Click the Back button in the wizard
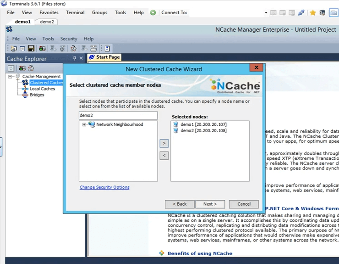Screen dimensions: 339x264 coord(180,204)
